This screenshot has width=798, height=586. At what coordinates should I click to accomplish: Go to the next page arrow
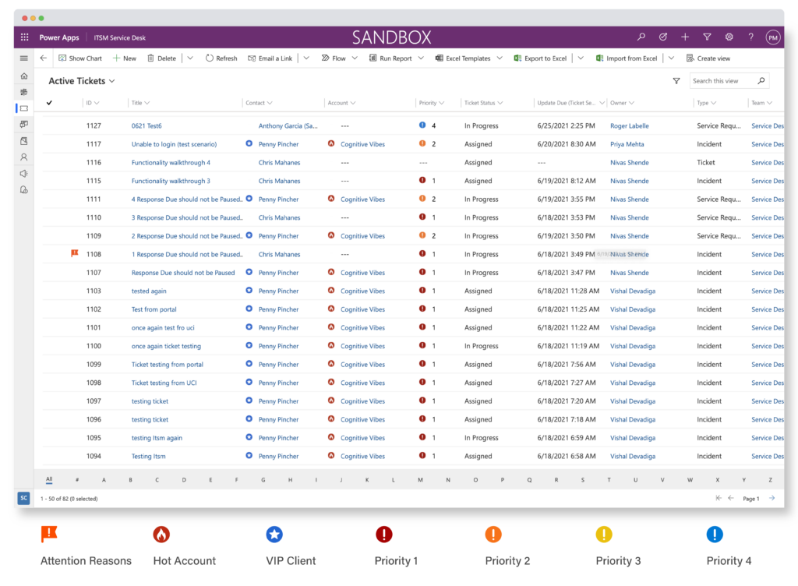click(772, 498)
